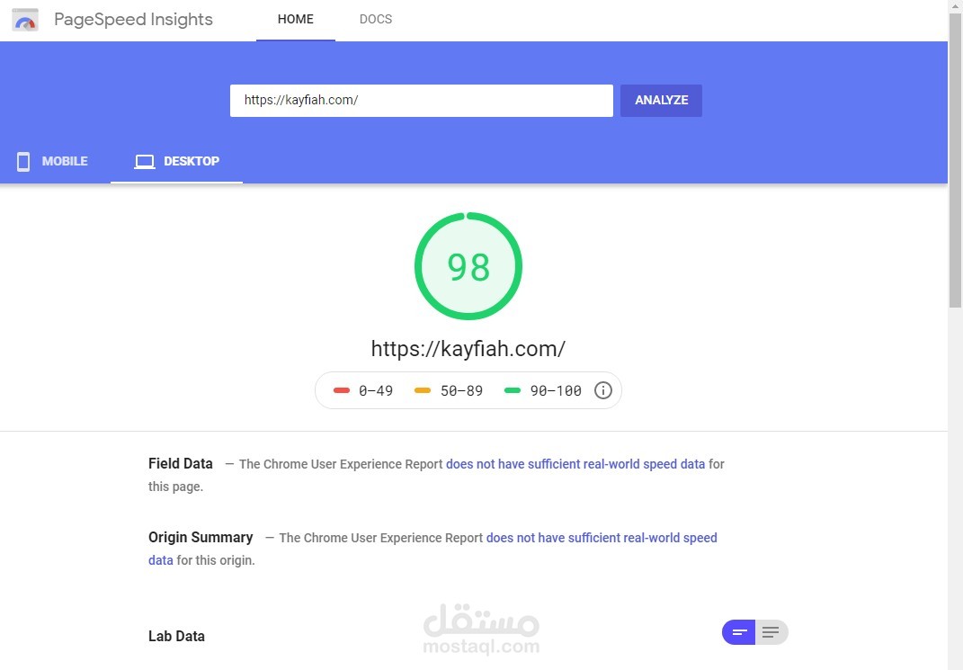Screen dimensions: 963x670
Task: Click the desktop laptop icon
Action: (145, 162)
